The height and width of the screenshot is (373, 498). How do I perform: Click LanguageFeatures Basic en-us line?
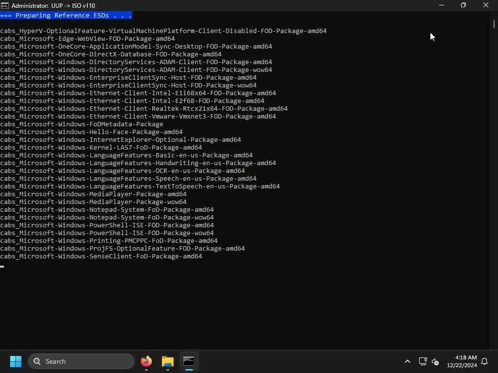point(126,155)
